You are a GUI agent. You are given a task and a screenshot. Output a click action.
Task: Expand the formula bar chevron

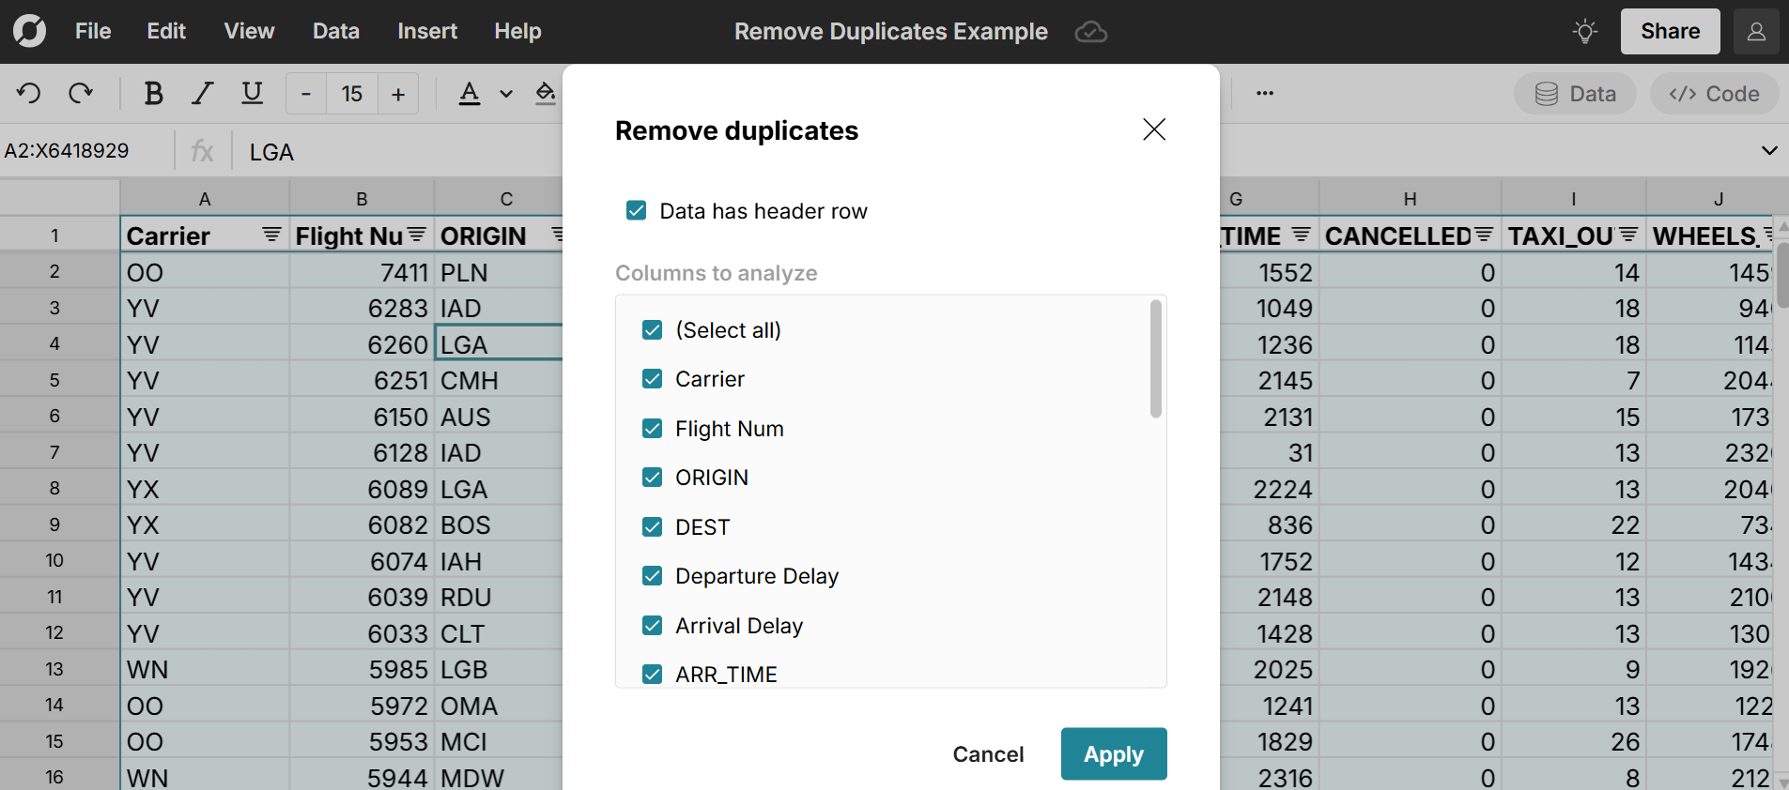click(x=1769, y=151)
